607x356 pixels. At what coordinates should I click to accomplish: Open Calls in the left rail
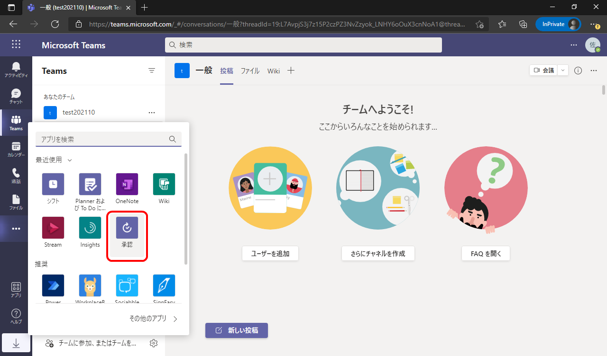16,176
